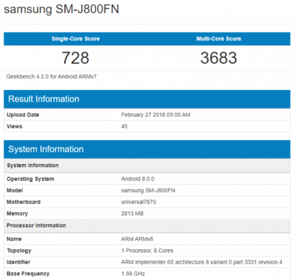297x279 pixels.
Task: Select the February 27 2018 upload date
Action: pyautogui.click(x=155, y=115)
